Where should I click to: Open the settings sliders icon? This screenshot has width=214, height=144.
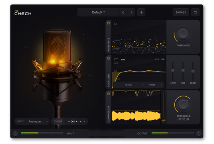pos(195,12)
